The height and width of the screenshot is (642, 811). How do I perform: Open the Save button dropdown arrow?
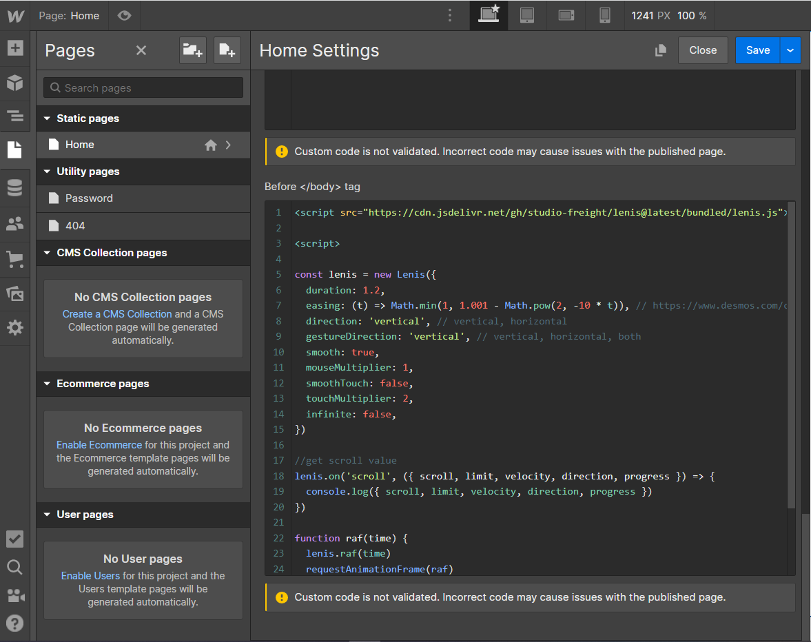point(790,50)
